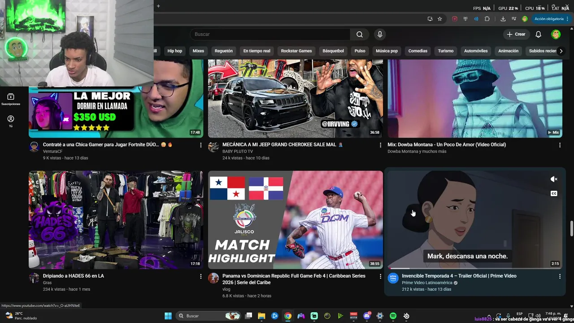Open Suscripciones in the sidebar
The width and height of the screenshot is (574, 323).
point(11,99)
